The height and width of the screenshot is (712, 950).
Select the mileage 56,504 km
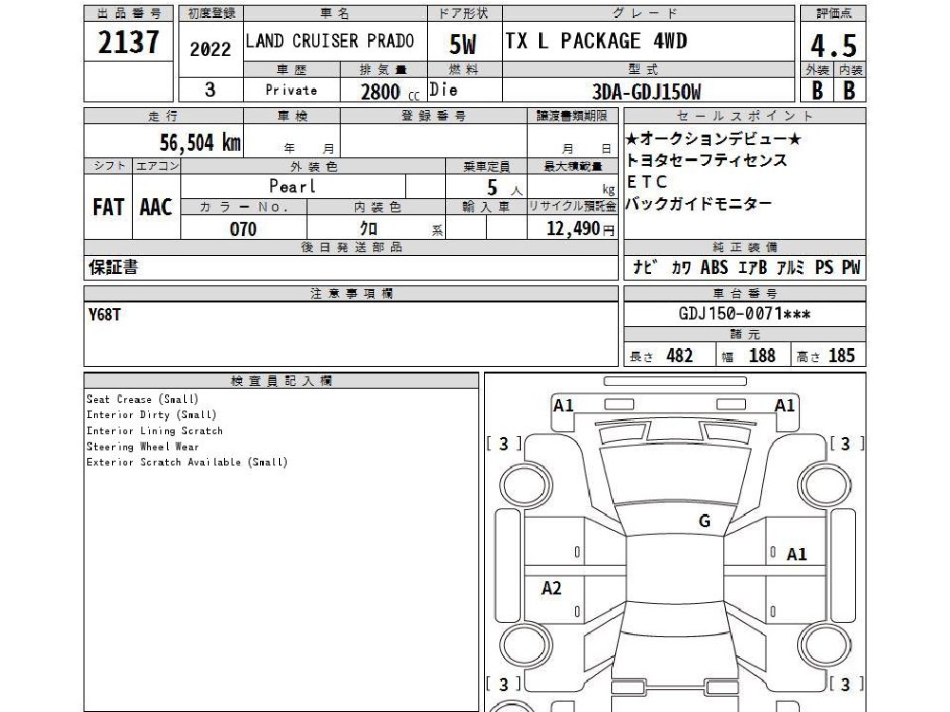(x=200, y=143)
